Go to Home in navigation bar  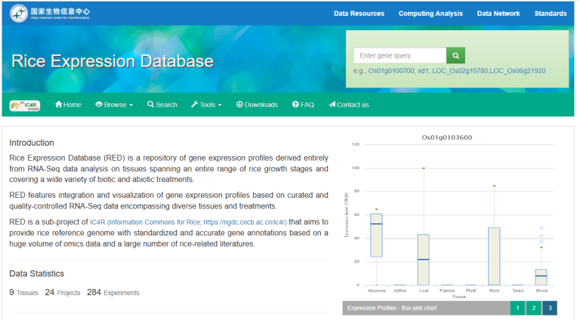point(68,105)
